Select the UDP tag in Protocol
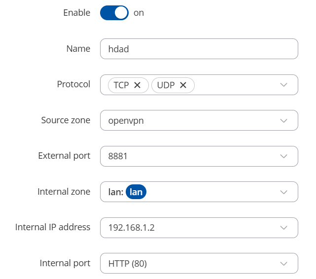316x279 pixels. click(x=166, y=85)
